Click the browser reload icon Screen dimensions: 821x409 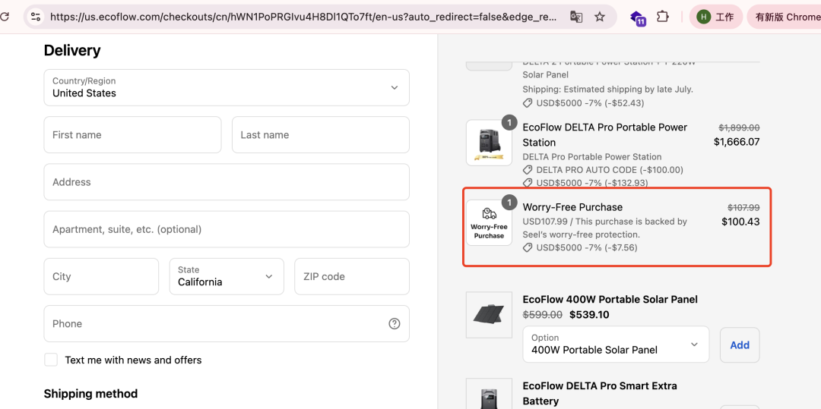click(x=5, y=17)
